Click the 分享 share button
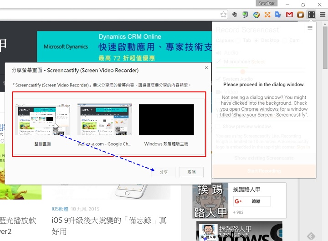 (x=164, y=172)
